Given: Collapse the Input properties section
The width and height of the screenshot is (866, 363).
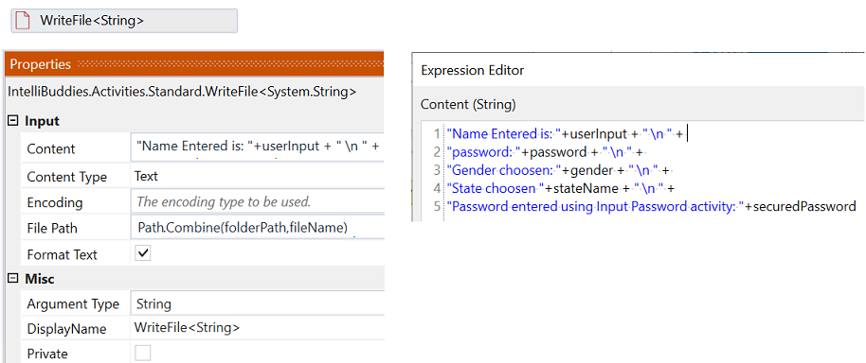Looking at the screenshot, I should coord(12,121).
